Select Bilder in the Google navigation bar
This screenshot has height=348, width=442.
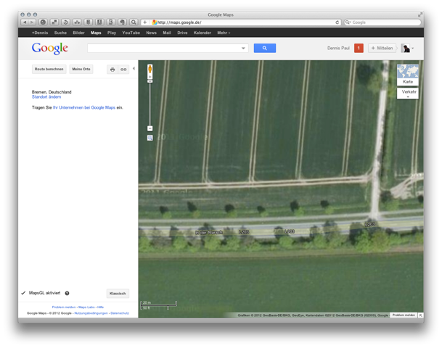(x=78, y=33)
